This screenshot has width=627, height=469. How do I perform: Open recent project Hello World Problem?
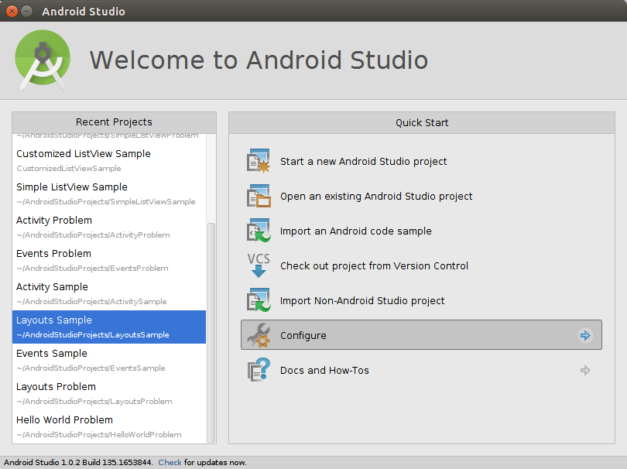click(109, 426)
